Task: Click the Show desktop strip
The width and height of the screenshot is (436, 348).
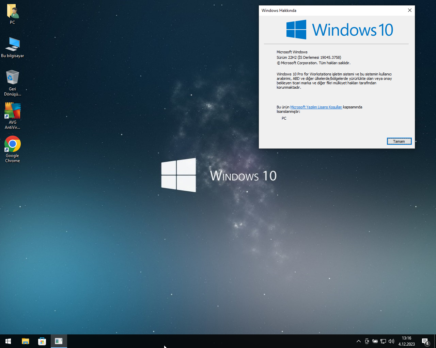Action: click(435, 341)
